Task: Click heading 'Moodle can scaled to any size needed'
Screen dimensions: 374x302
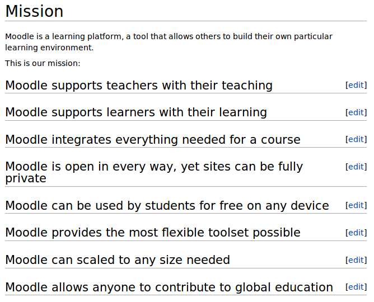Action: click(118, 260)
